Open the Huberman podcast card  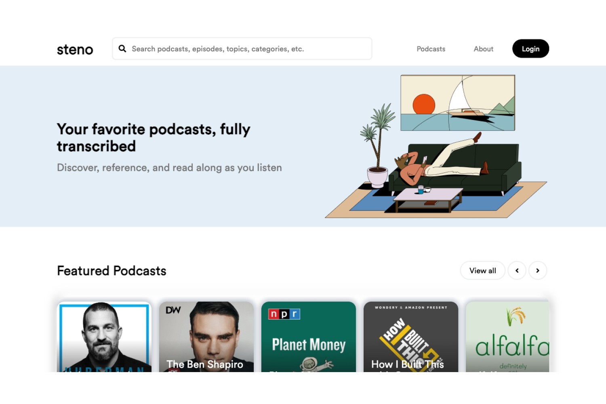click(104, 337)
